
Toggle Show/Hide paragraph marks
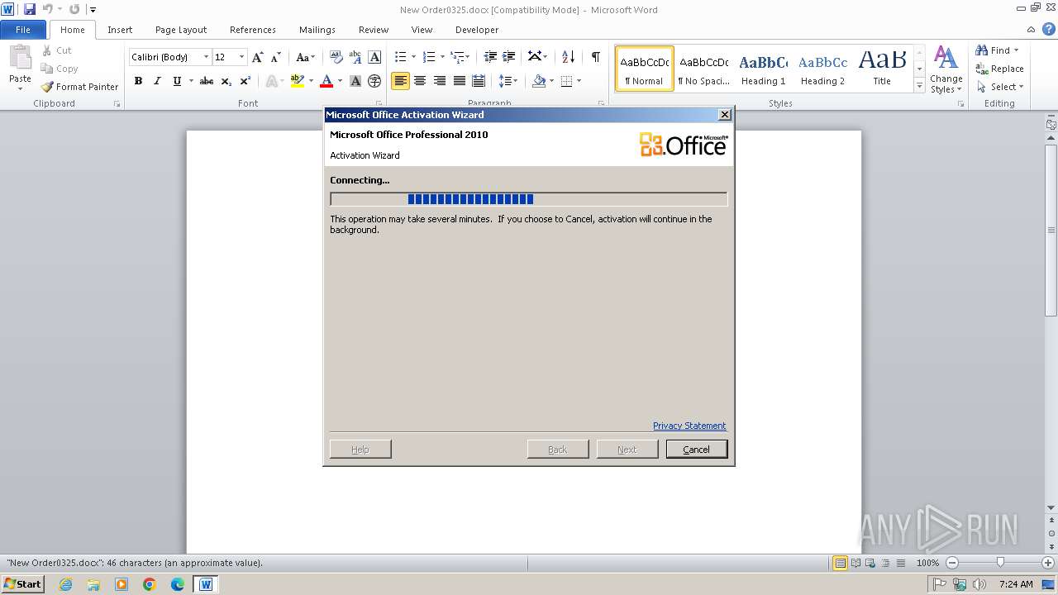coord(595,57)
